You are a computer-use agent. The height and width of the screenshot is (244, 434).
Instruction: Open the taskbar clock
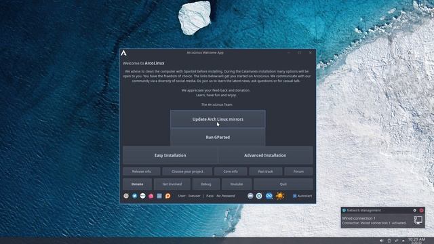click(416, 241)
